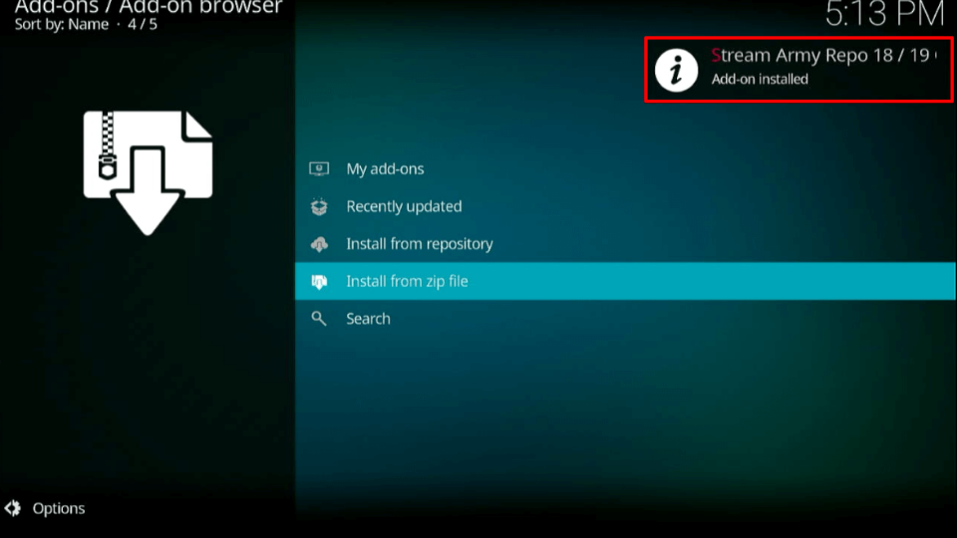Click the 'Add-on installed' notification text

click(x=760, y=80)
